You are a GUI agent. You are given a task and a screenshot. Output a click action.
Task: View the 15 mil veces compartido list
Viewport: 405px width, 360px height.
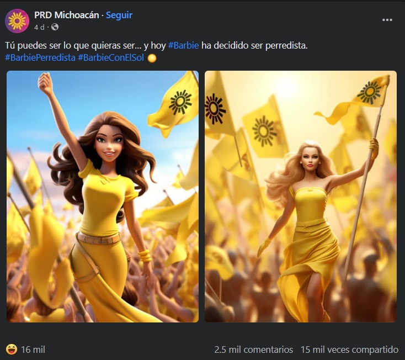(x=349, y=350)
